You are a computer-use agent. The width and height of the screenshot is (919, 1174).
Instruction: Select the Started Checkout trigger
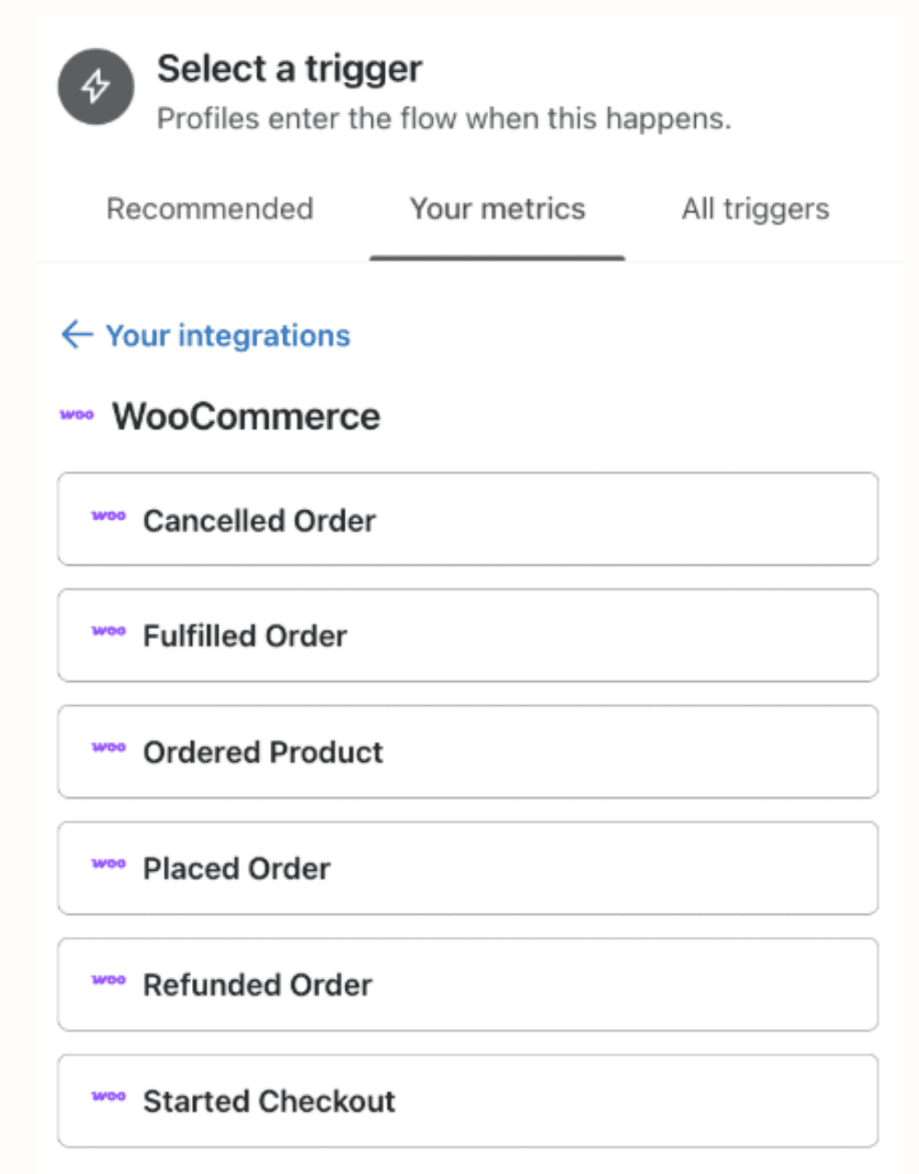[468, 1100]
